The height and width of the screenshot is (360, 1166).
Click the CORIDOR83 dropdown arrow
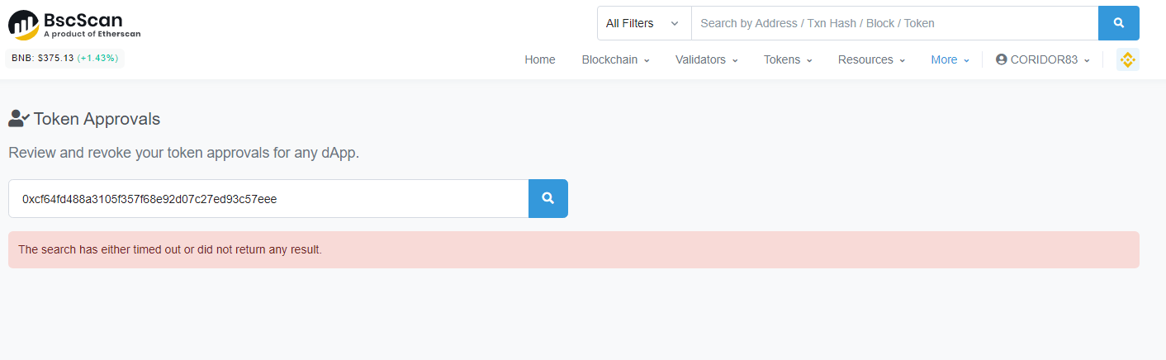[1087, 60]
